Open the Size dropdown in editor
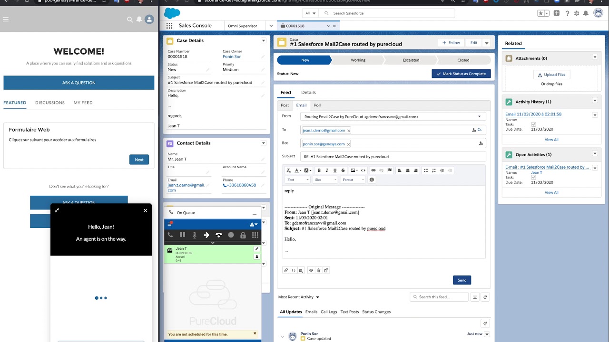Image resolution: width=609 pixels, height=342 pixels. 325,180
